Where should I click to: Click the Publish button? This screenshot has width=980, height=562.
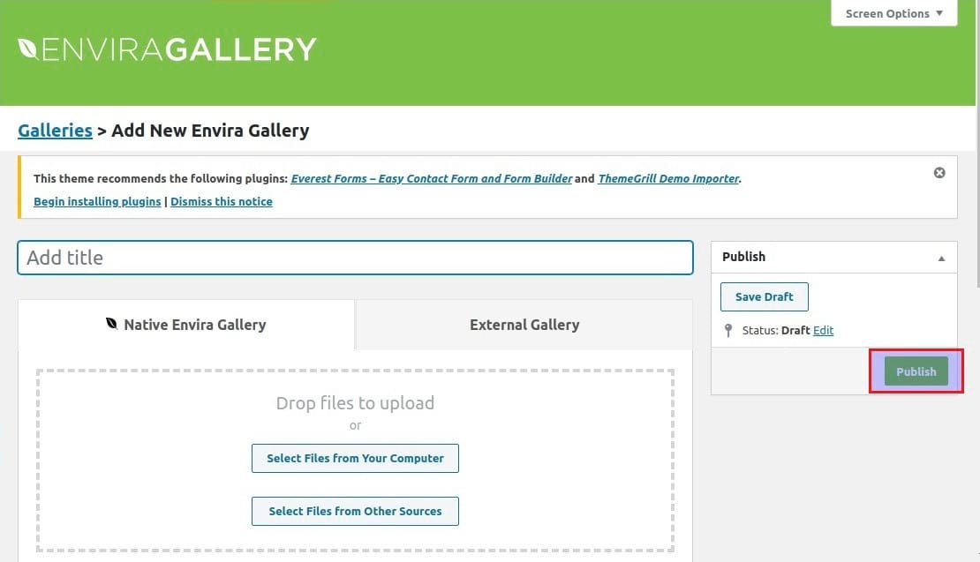click(x=916, y=371)
